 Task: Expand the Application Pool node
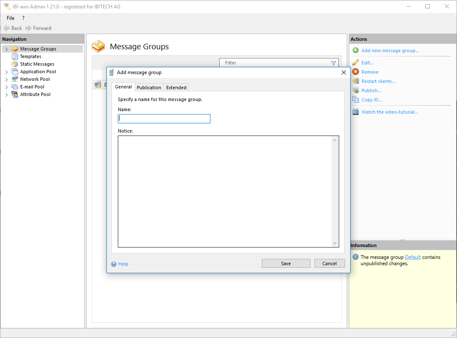7,72
